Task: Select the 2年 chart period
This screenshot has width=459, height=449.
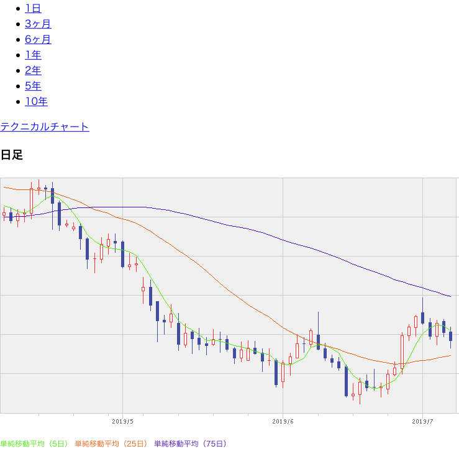Action: 33,71
